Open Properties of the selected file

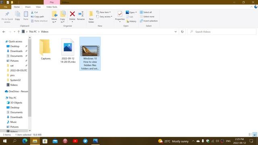(x=120, y=17)
